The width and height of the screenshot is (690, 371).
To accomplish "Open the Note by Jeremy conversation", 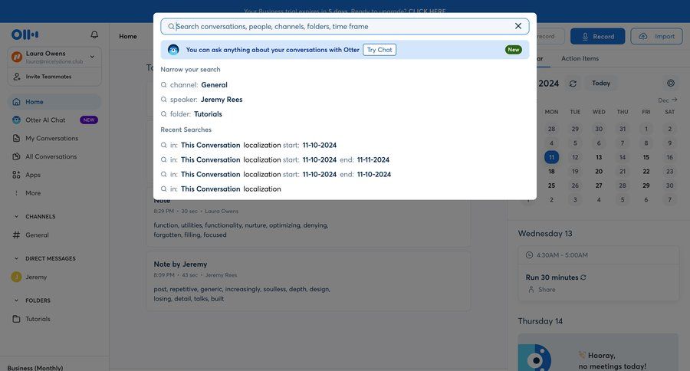I will pyautogui.click(x=308, y=281).
